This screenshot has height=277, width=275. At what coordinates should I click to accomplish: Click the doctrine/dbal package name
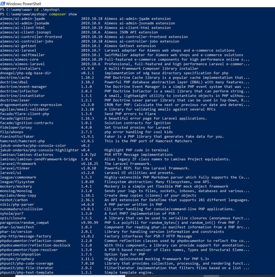(x=14, y=82)
